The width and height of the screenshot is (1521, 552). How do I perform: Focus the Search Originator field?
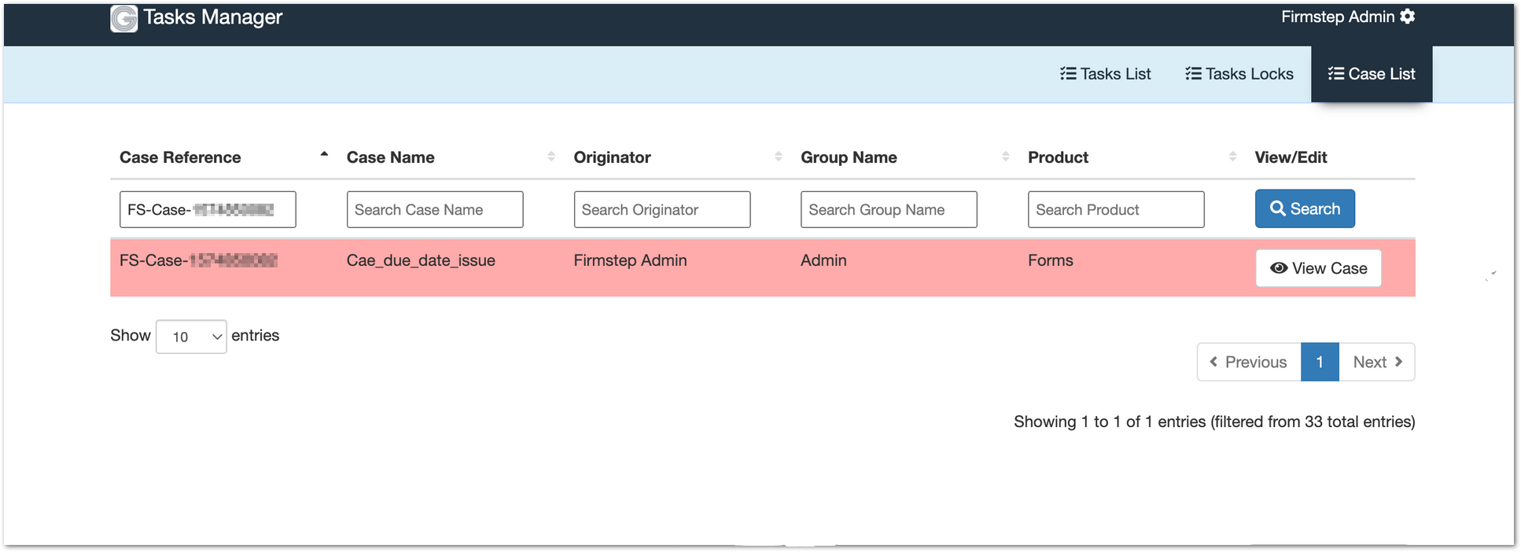tap(662, 210)
